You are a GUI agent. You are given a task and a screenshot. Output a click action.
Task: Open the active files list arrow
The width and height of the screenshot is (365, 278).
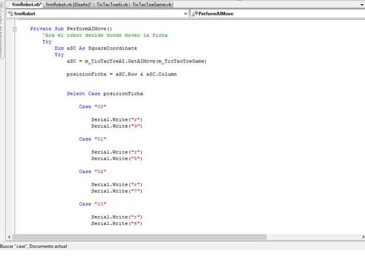click(362, 5)
